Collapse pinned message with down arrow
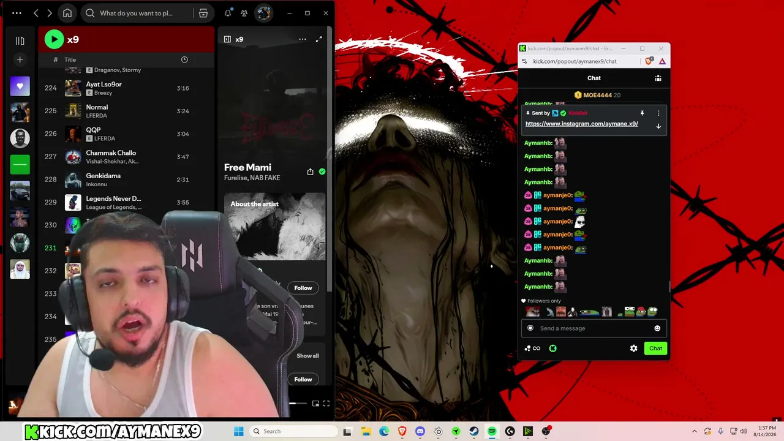Screen dimensions: 784x441 click(x=658, y=126)
